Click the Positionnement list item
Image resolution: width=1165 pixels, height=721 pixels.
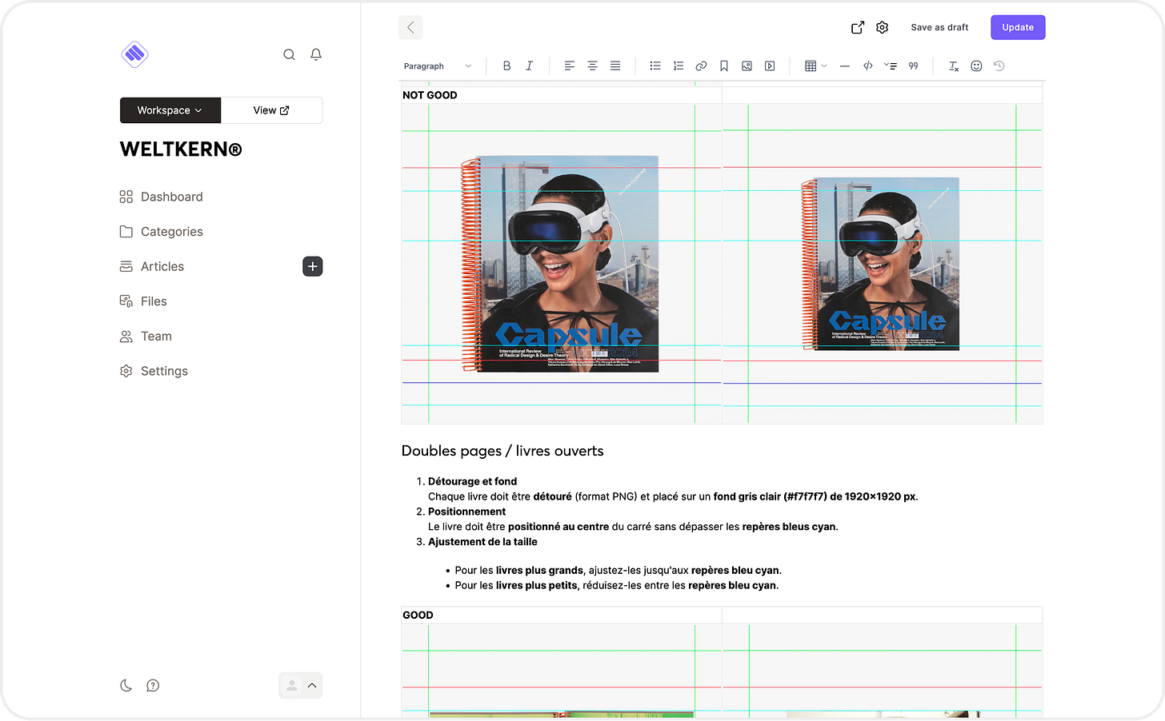coord(466,512)
